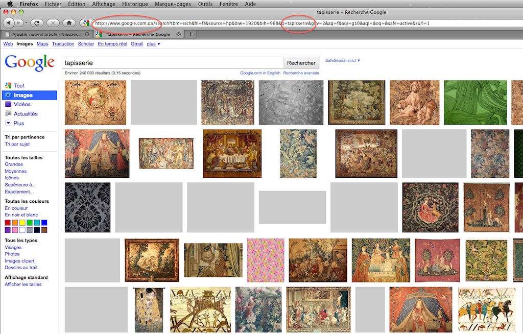
Task: Open the Gmail link
Action: pos(137,44)
